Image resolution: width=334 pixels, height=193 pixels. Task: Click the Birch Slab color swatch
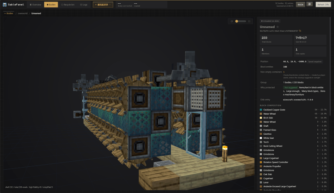[x=261, y=118]
